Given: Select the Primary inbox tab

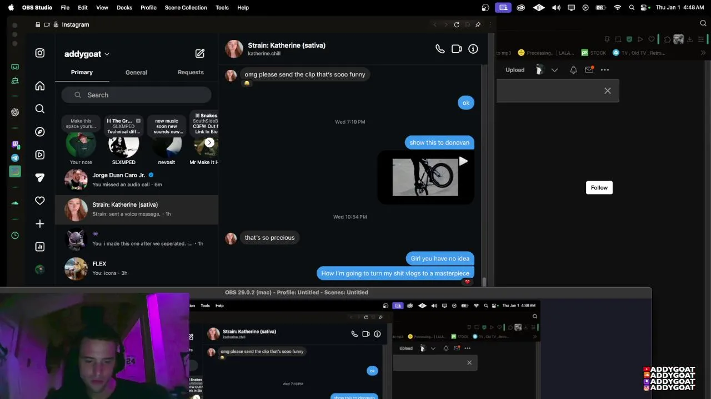Looking at the screenshot, I should pos(82,73).
